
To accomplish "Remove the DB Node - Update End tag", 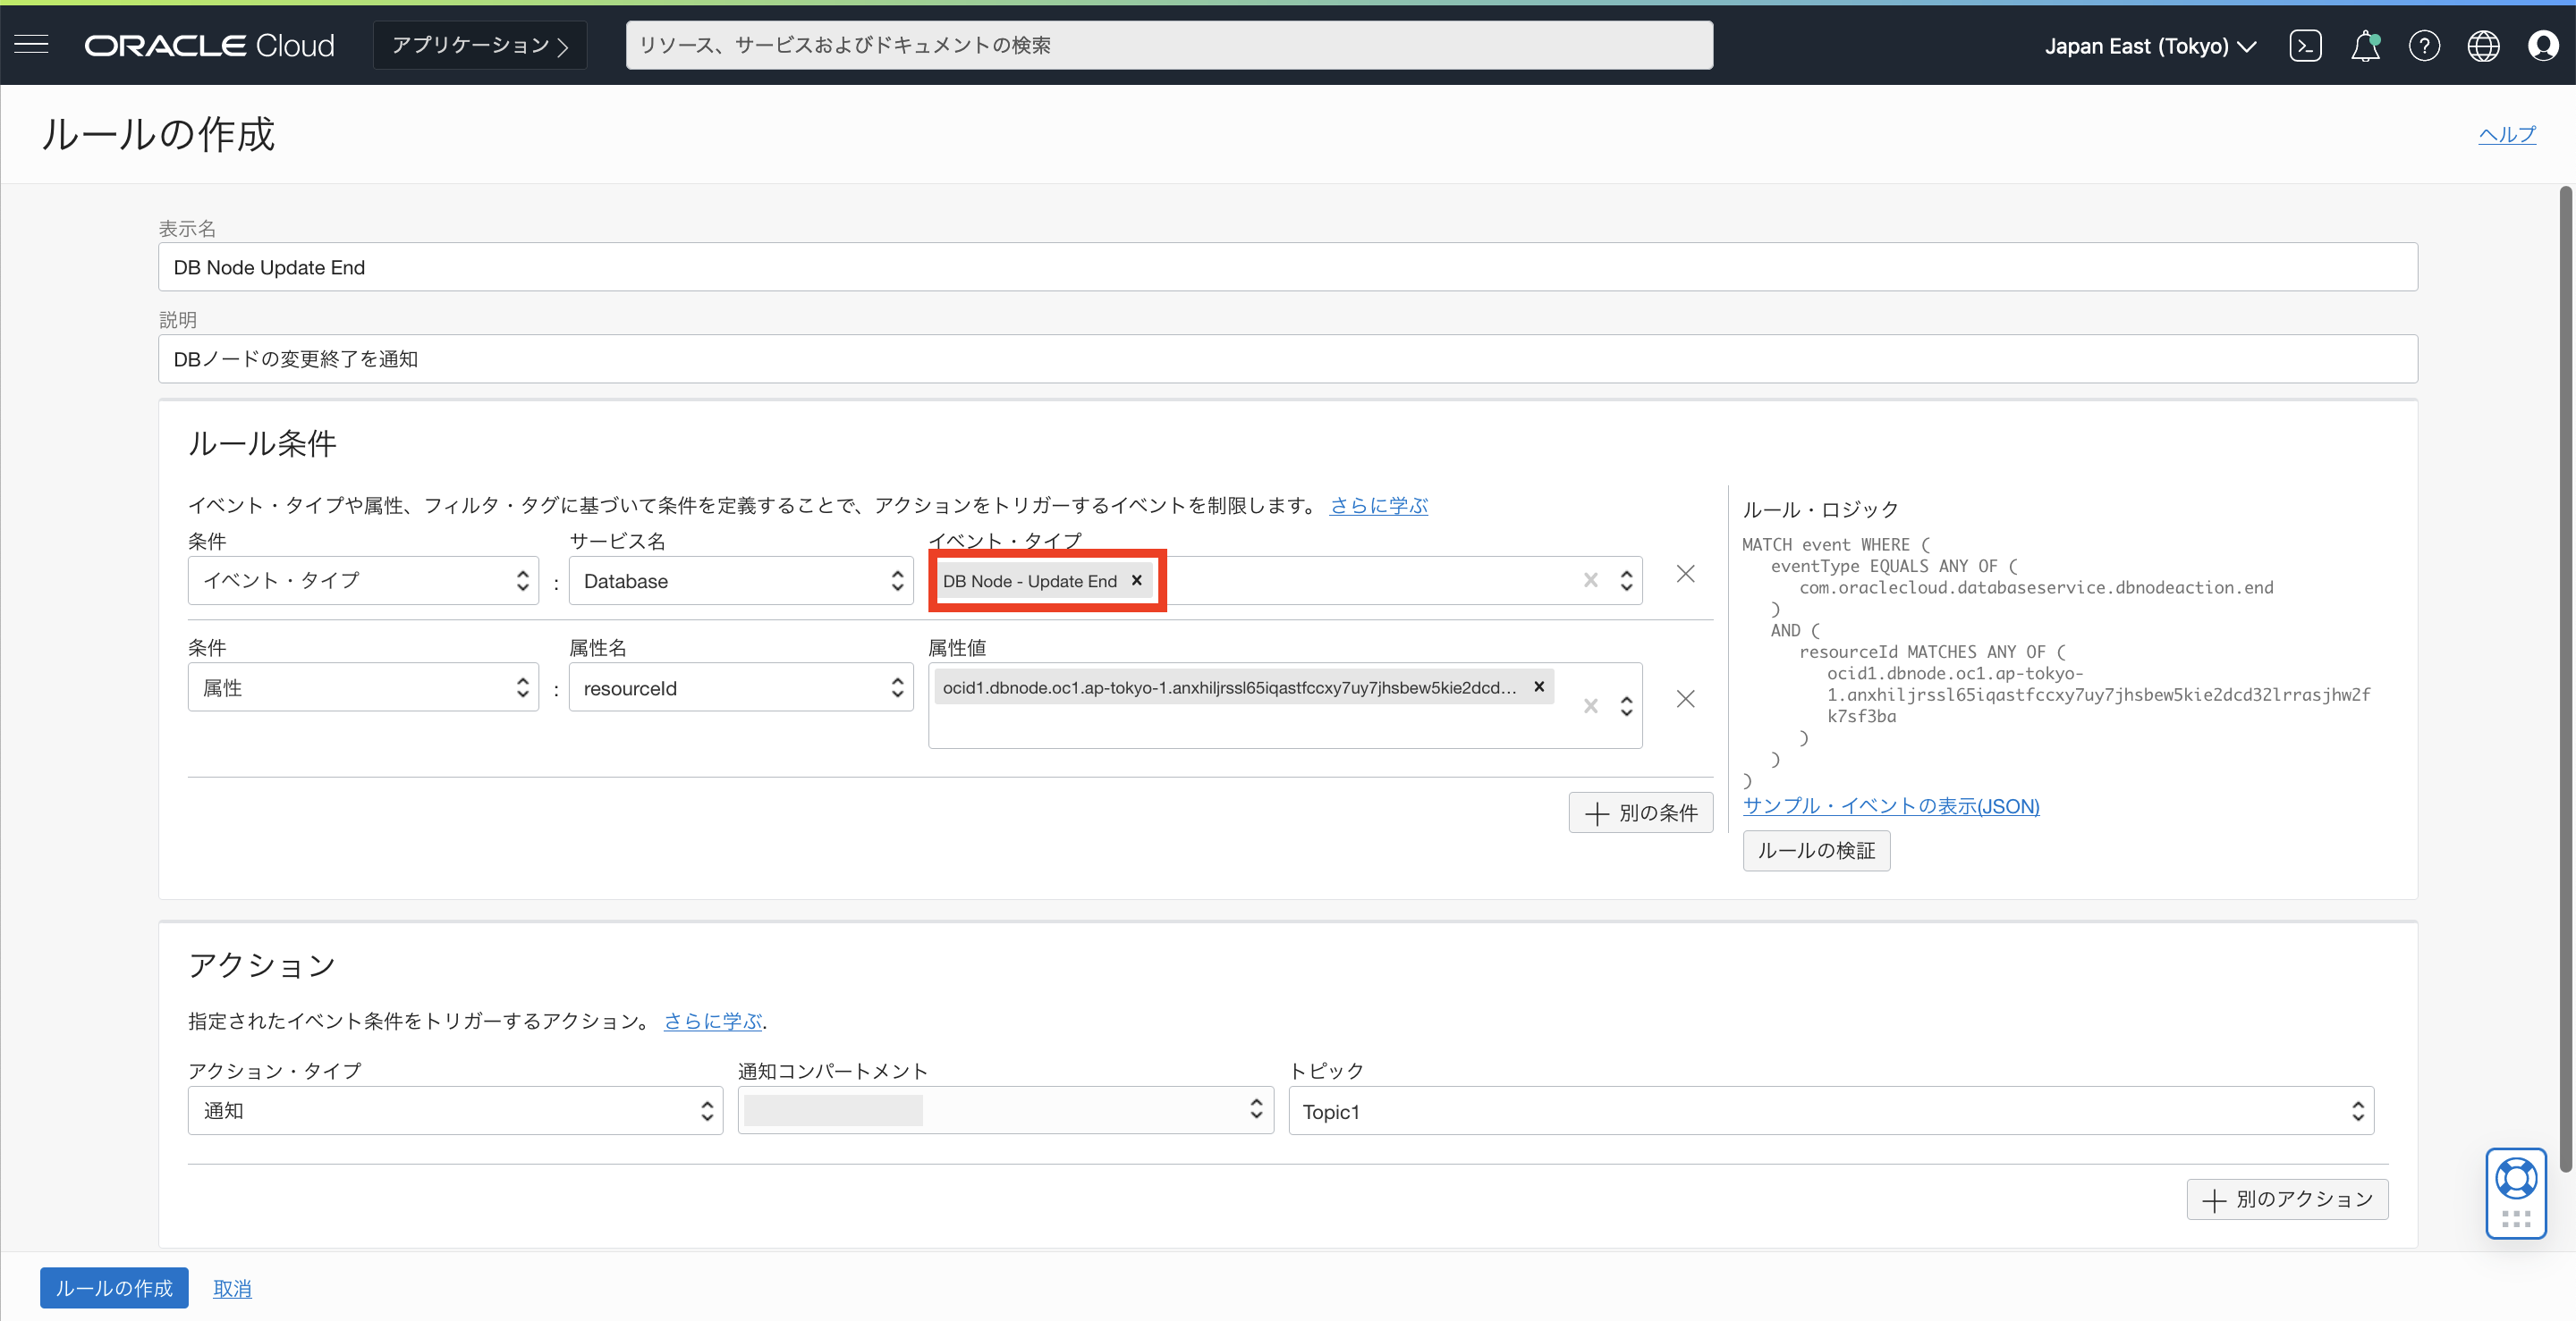I will 1136,579.
